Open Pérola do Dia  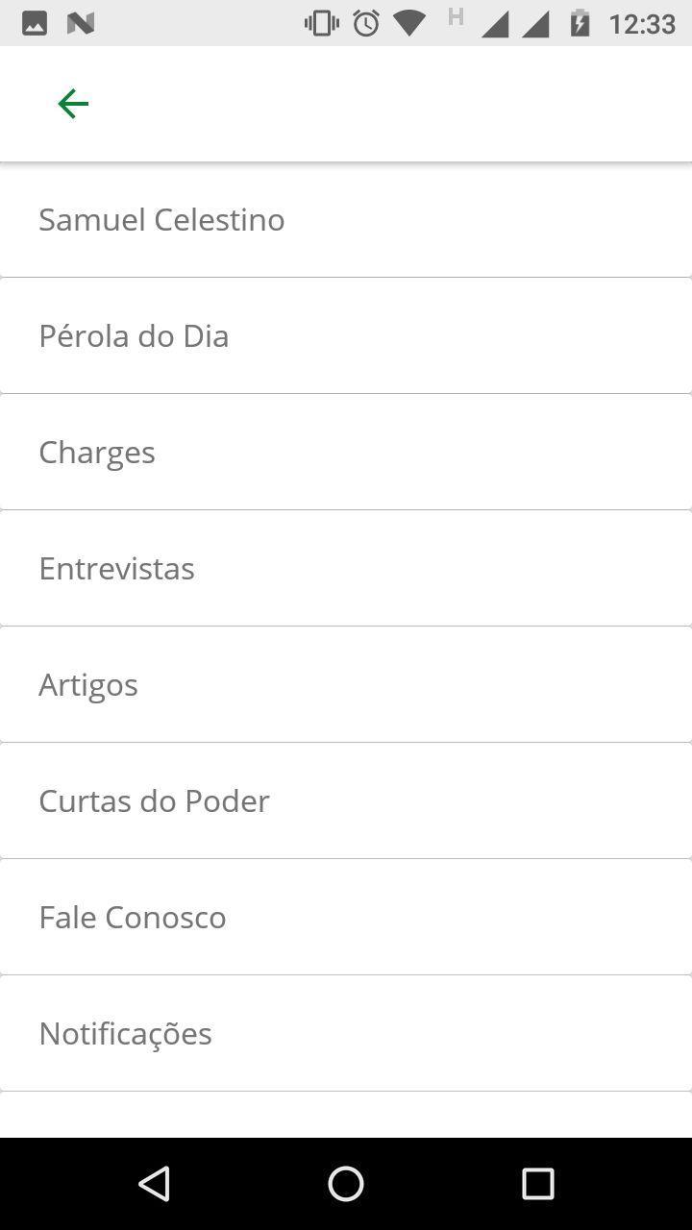(346, 335)
